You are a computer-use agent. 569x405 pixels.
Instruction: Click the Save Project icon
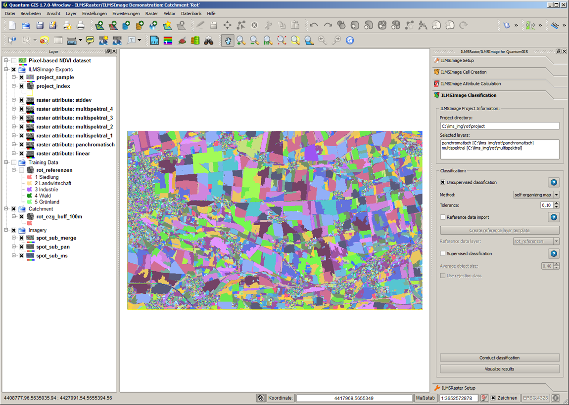[40, 25]
